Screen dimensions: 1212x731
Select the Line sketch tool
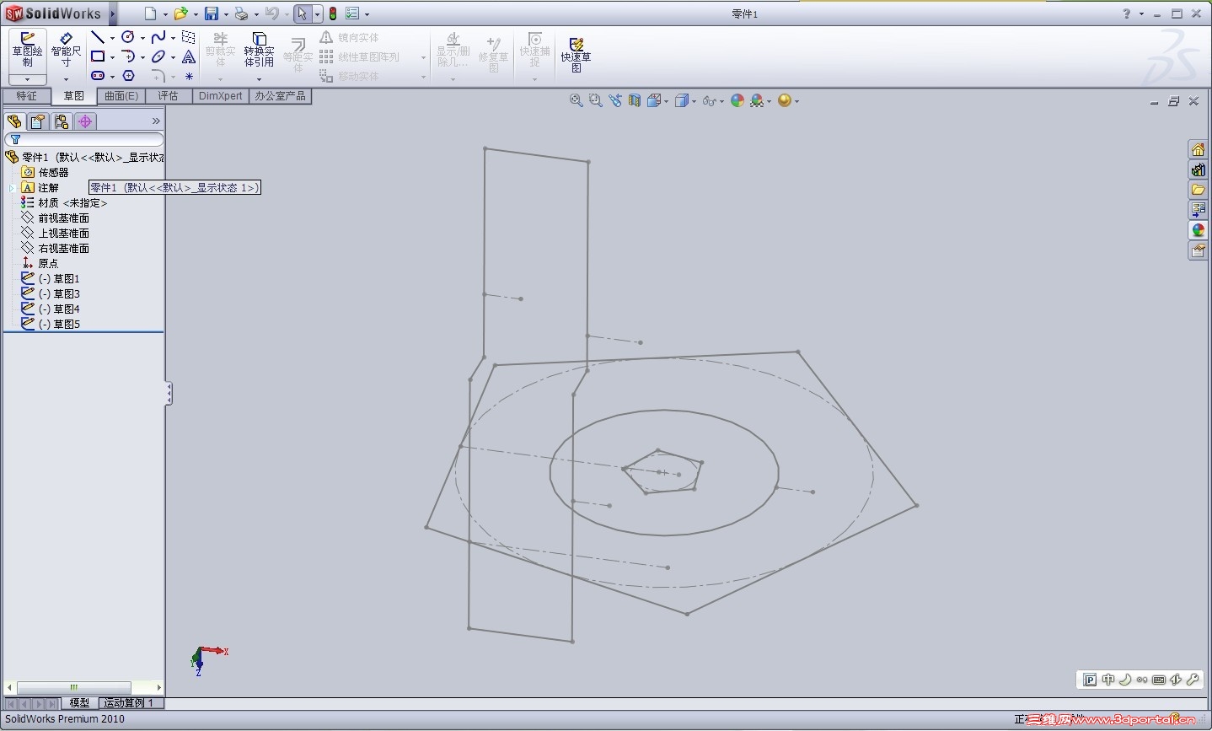coord(98,37)
